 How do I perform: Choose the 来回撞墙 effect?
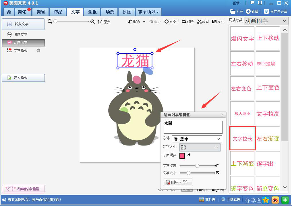click(x=268, y=64)
